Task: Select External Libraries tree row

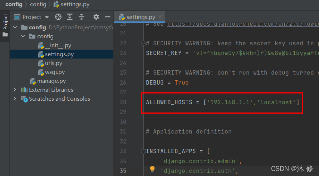Action: coord(62,90)
